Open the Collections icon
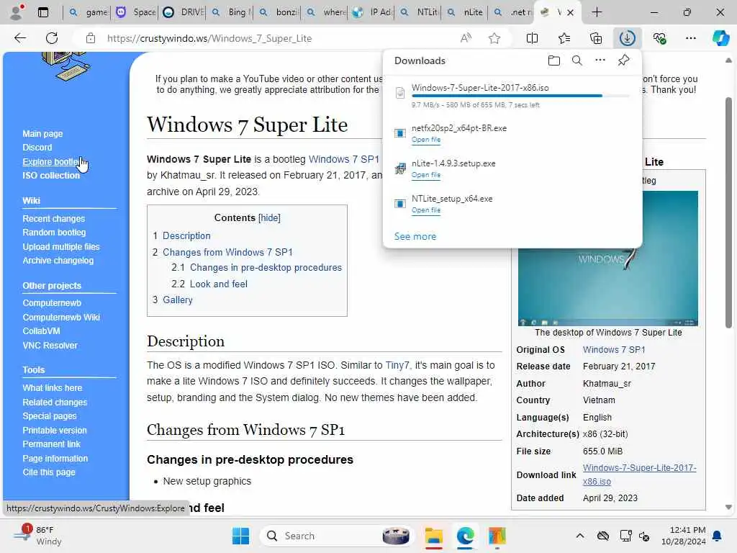The image size is (737, 553). tap(595, 38)
